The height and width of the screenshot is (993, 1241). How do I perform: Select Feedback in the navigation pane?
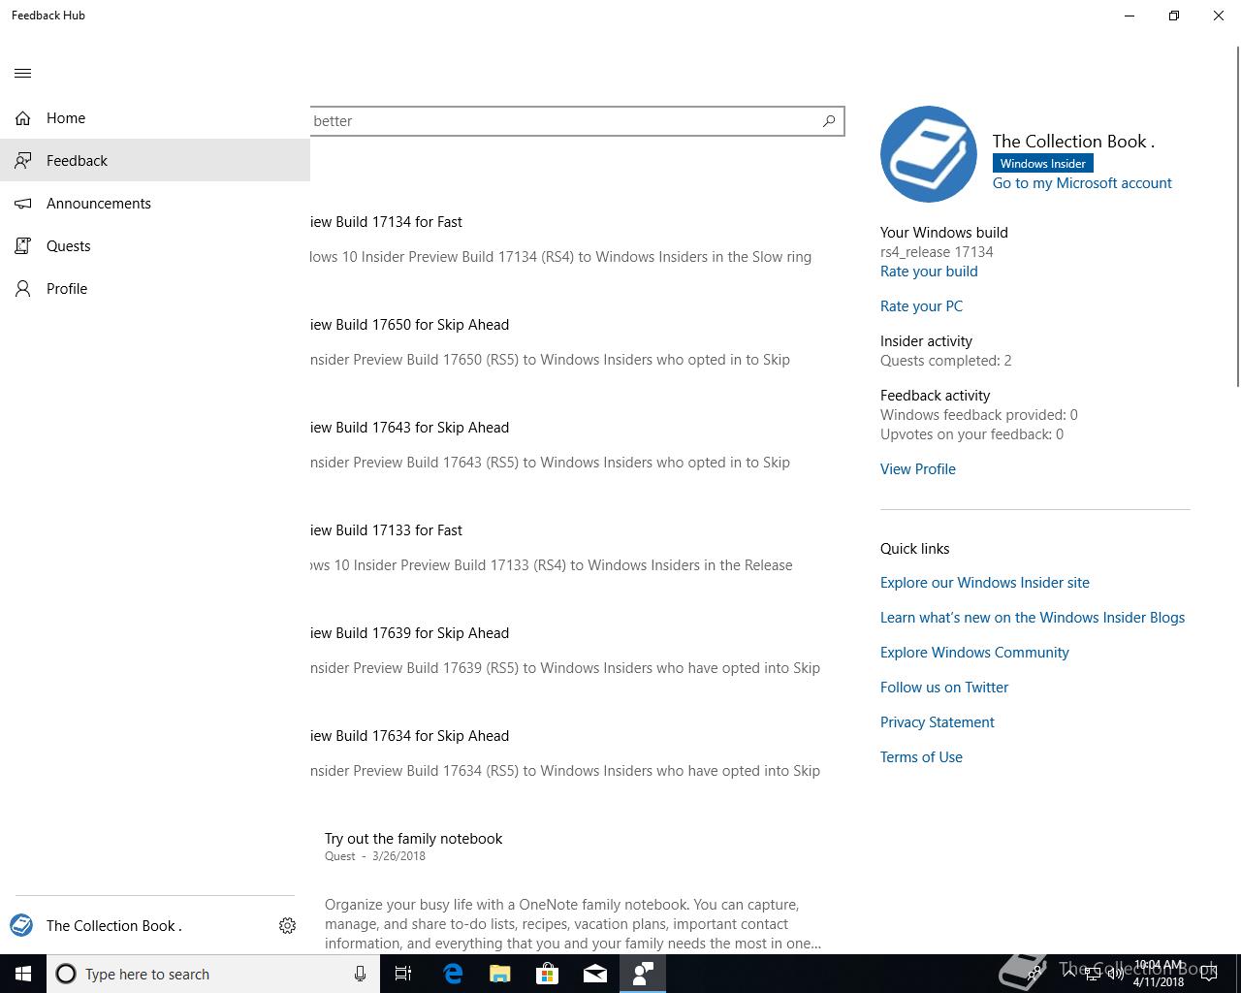[155, 161]
